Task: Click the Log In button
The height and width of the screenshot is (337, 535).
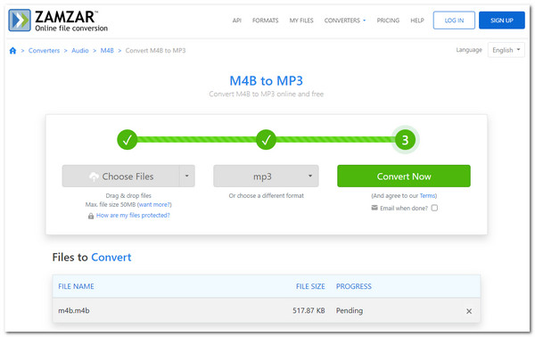Action: [454, 21]
